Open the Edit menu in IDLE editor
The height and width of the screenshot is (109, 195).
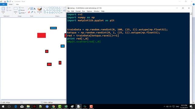(73, 11)
